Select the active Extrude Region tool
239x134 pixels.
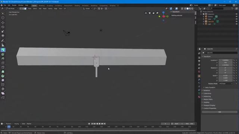pyautogui.click(x=3, y=50)
